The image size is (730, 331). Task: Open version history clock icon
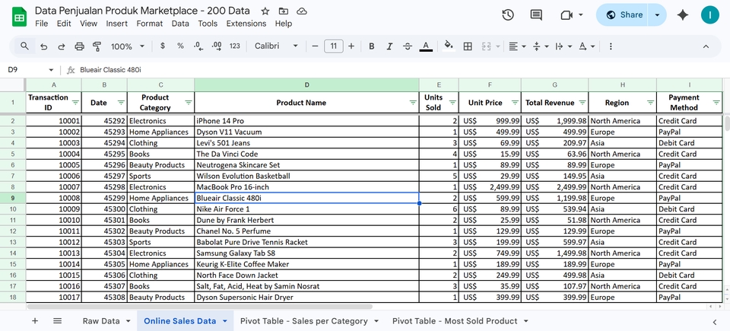[508, 15]
